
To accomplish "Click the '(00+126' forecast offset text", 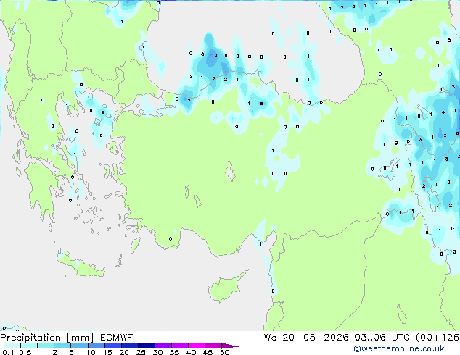I will click(x=438, y=338).
